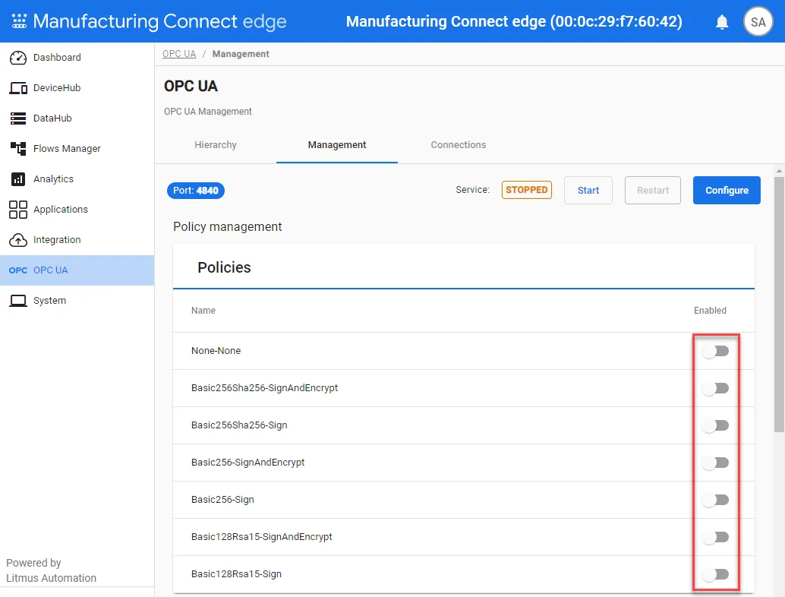This screenshot has width=785, height=597.
Task: Enable the None-None policy toggle
Action: [715, 351]
